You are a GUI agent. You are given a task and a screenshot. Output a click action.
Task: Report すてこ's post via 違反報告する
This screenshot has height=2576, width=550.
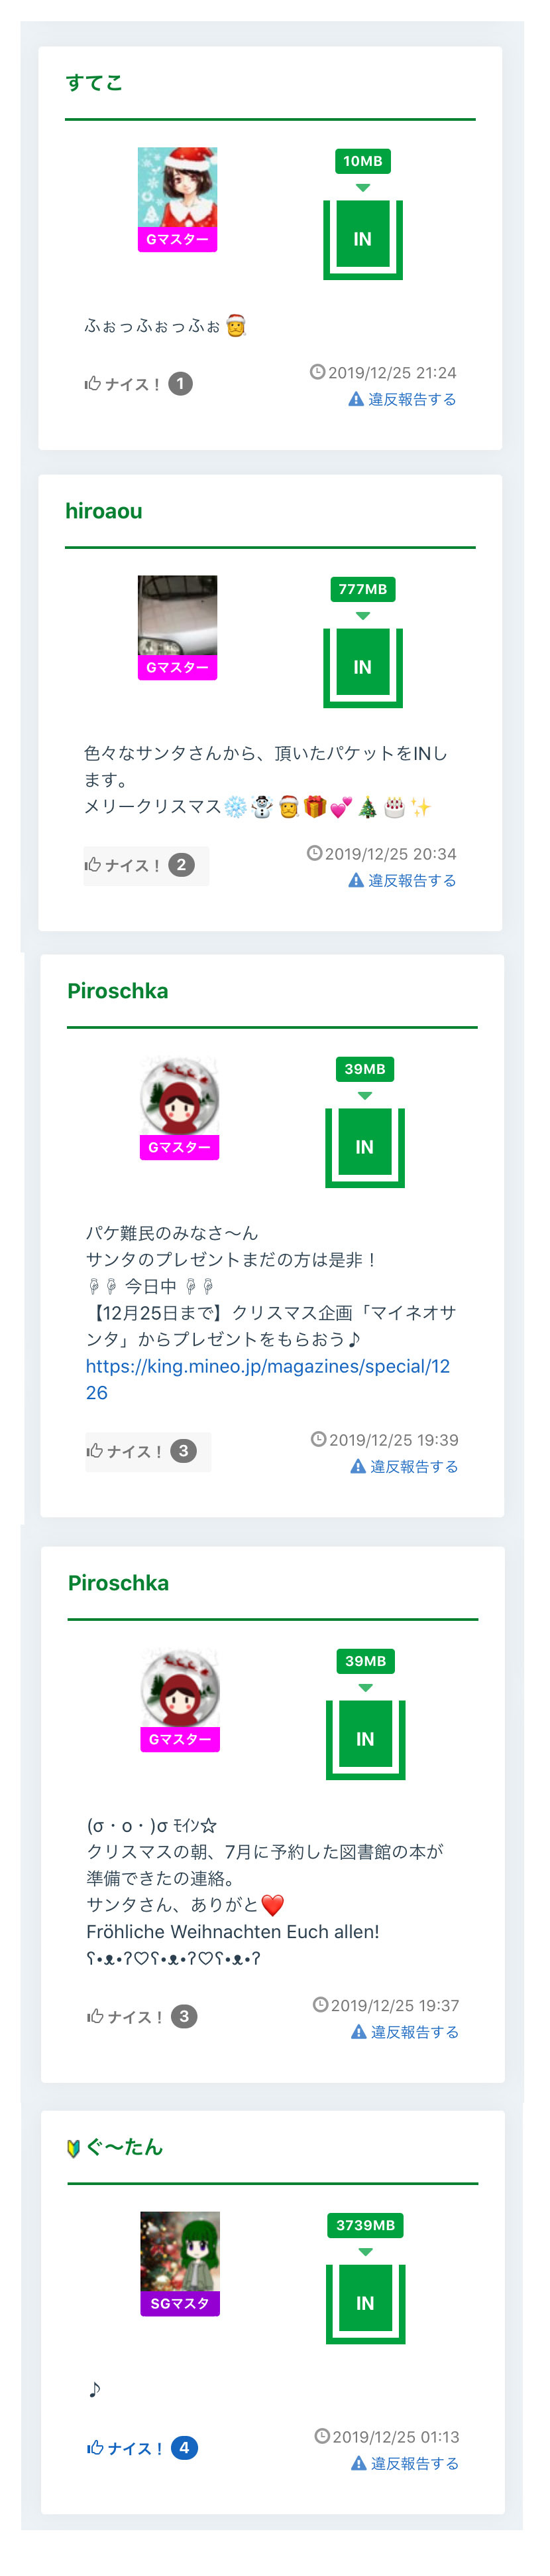(402, 400)
